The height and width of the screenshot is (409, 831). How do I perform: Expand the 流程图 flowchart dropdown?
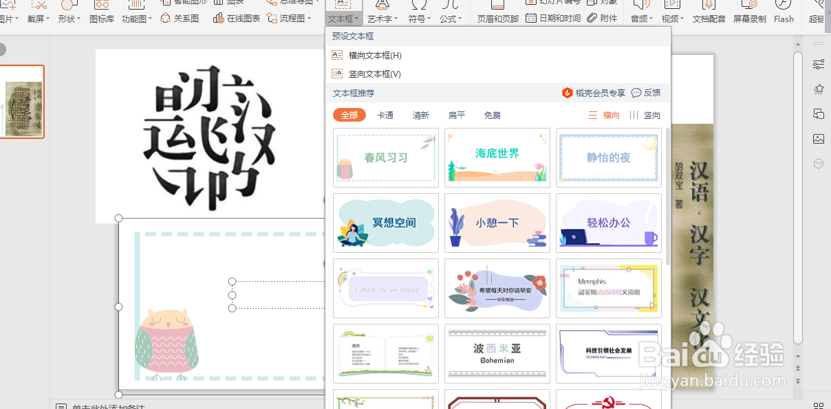292,19
